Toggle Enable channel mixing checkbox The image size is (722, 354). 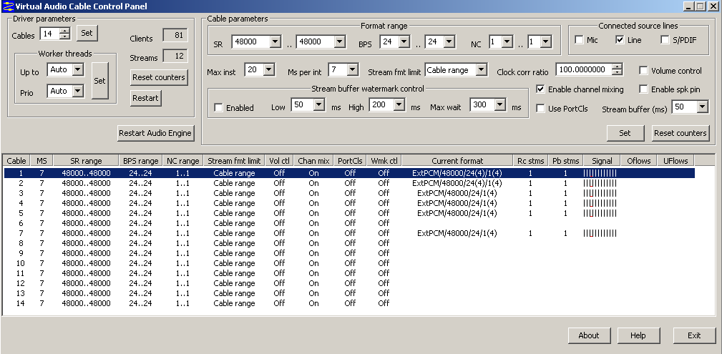tap(540, 89)
